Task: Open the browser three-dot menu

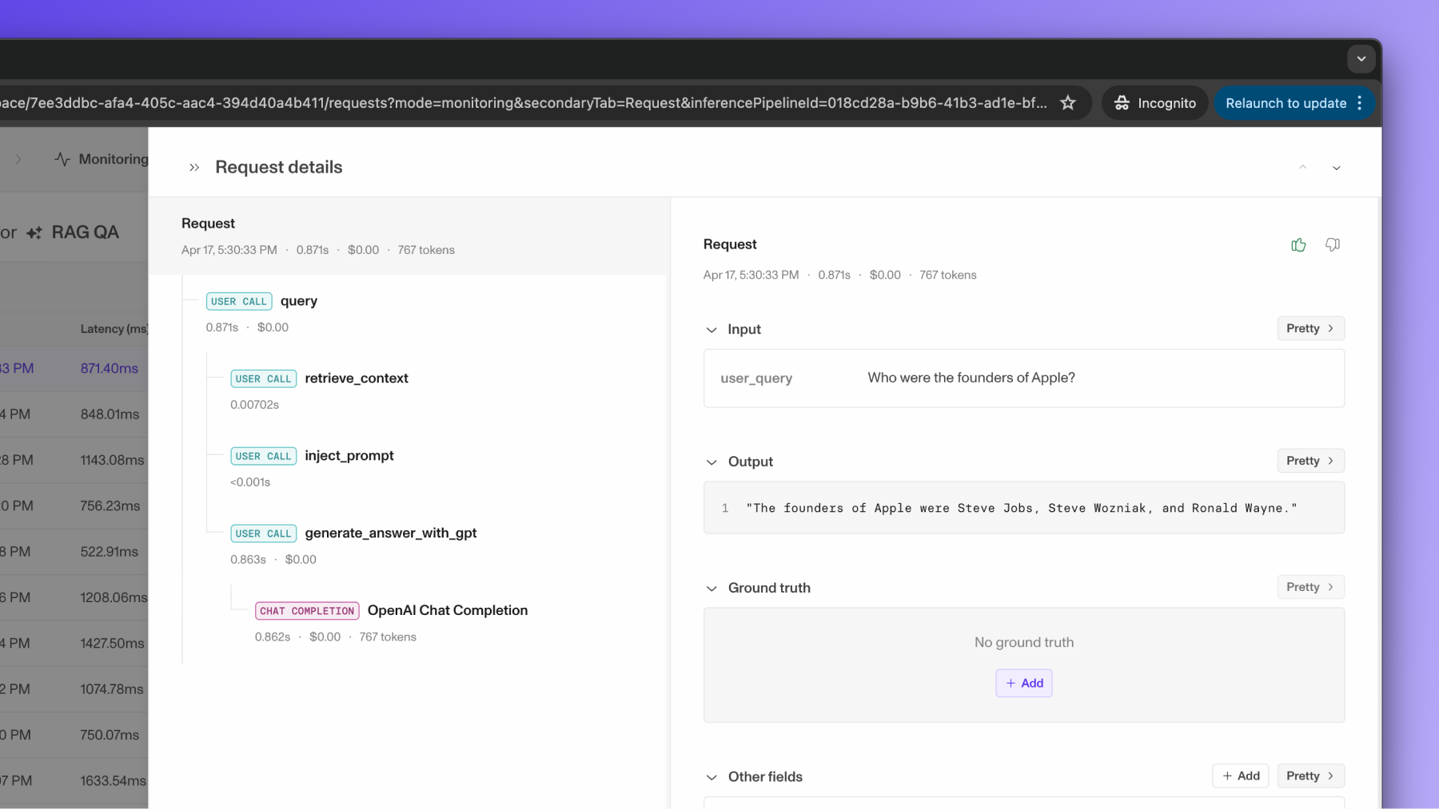Action: coord(1359,103)
